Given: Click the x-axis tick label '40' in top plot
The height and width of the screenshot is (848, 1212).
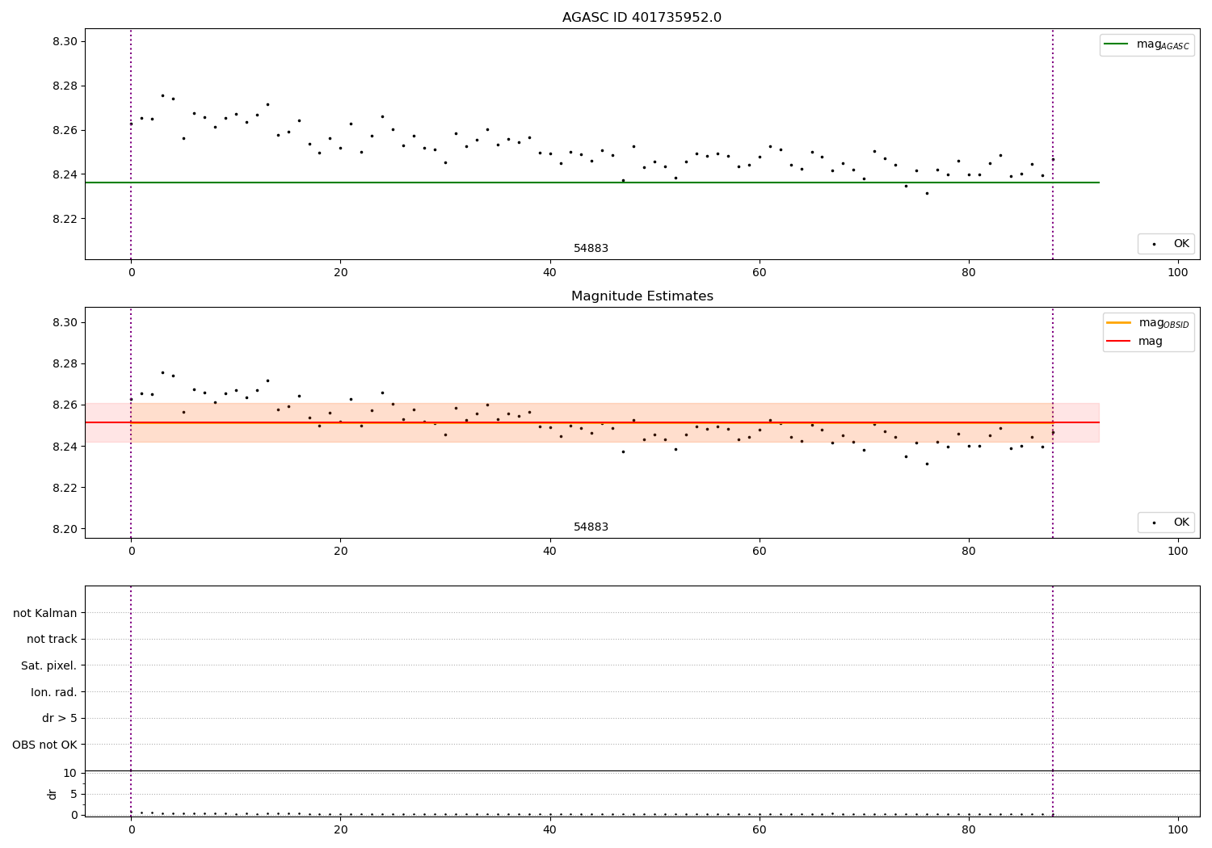Looking at the screenshot, I should [549, 272].
